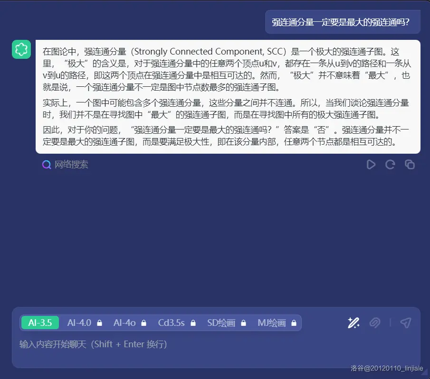This screenshot has width=430, height=379.
Task: Play the AI response aloud
Action: [x=371, y=165]
